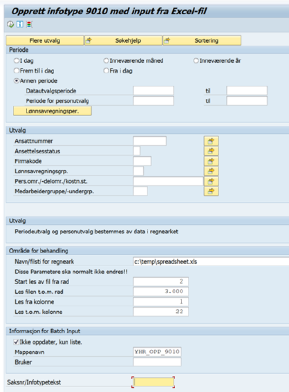
Task: Click the 'Område for behandling' section header
Action: click(x=39, y=251)
